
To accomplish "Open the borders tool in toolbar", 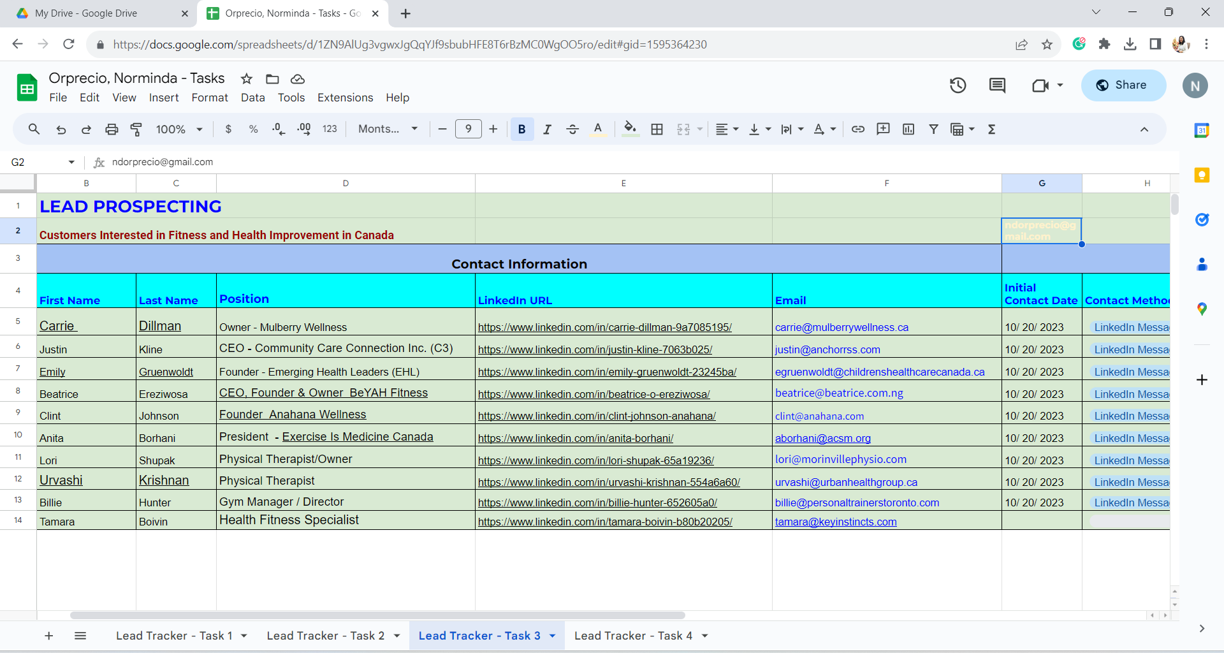I will click(657, 129).
